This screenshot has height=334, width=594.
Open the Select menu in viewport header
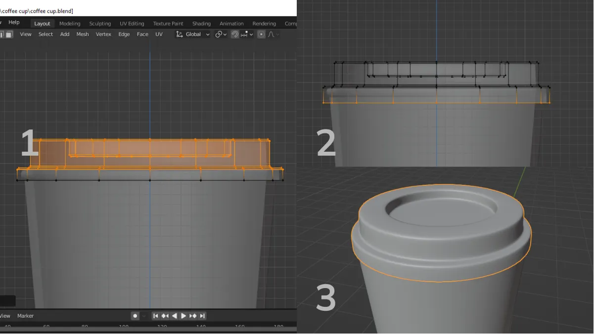point(46,35)
